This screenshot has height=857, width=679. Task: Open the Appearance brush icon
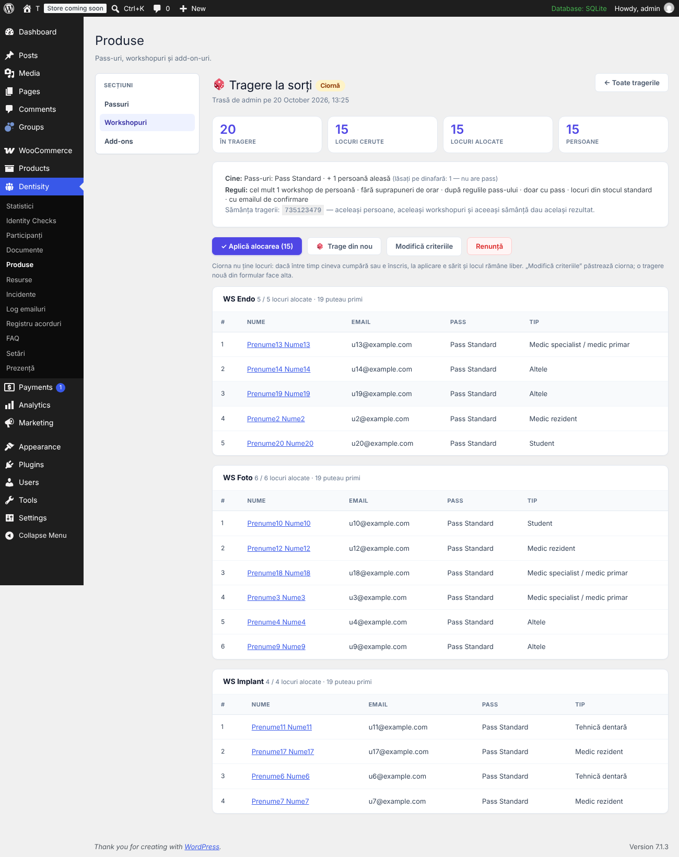(9, 447)
